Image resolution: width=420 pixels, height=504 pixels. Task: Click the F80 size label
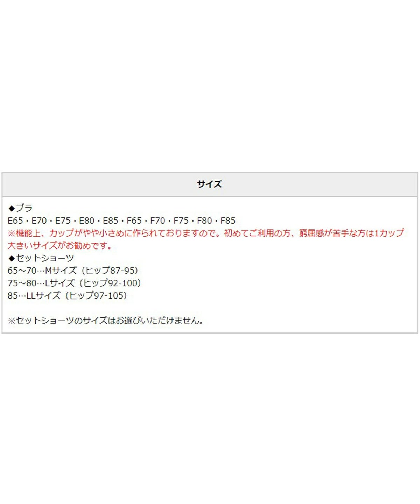pos(205,220)
